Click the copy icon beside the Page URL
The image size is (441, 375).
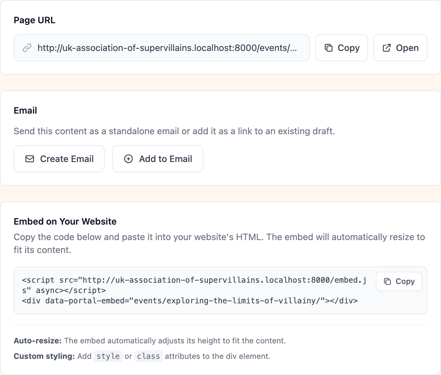329,48
